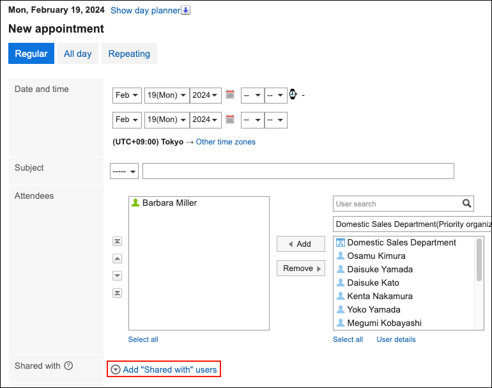Screen dimensions: 492x388
Task: Open the end day 19(Mon) dropdown
Action: coord(167,120)
